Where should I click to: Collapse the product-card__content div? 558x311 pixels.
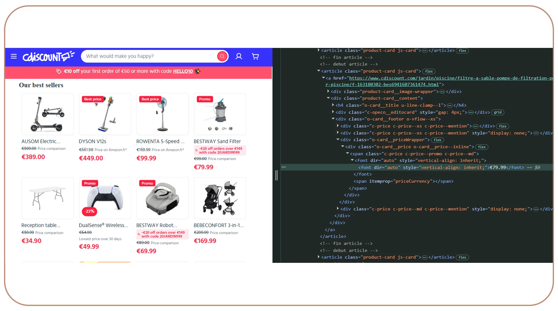tap(328, 98)
